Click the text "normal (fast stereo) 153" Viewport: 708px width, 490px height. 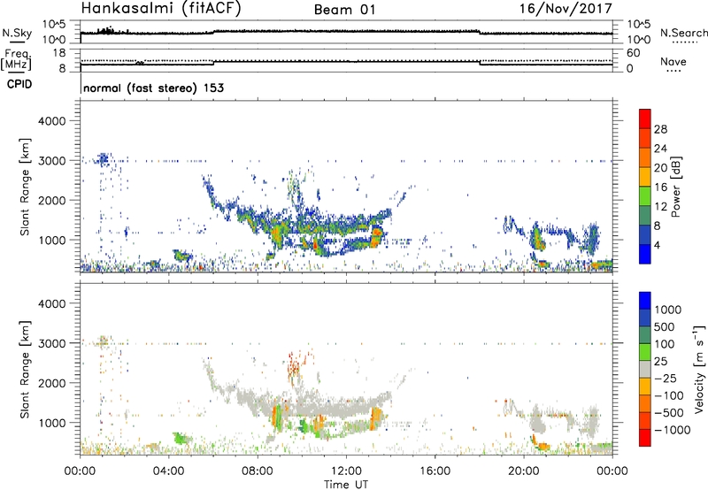pyautogui.click(x=153, y=88)
